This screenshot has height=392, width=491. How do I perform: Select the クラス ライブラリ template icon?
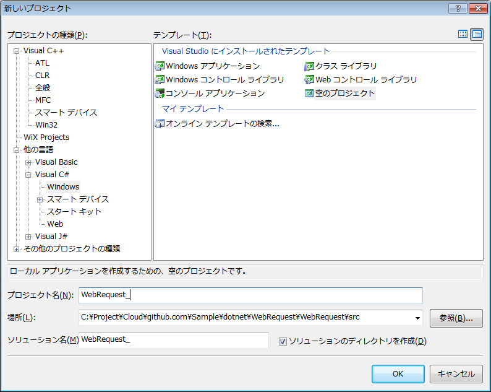pos(309,66)
